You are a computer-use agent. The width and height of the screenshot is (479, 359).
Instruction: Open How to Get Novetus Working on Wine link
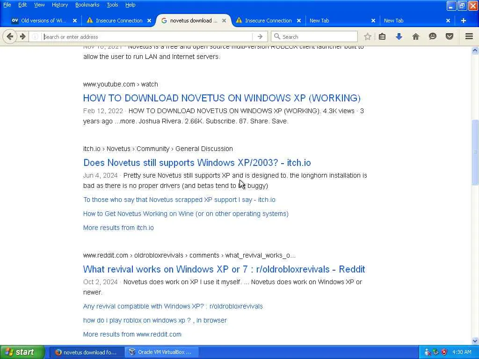tap(186, 214)
